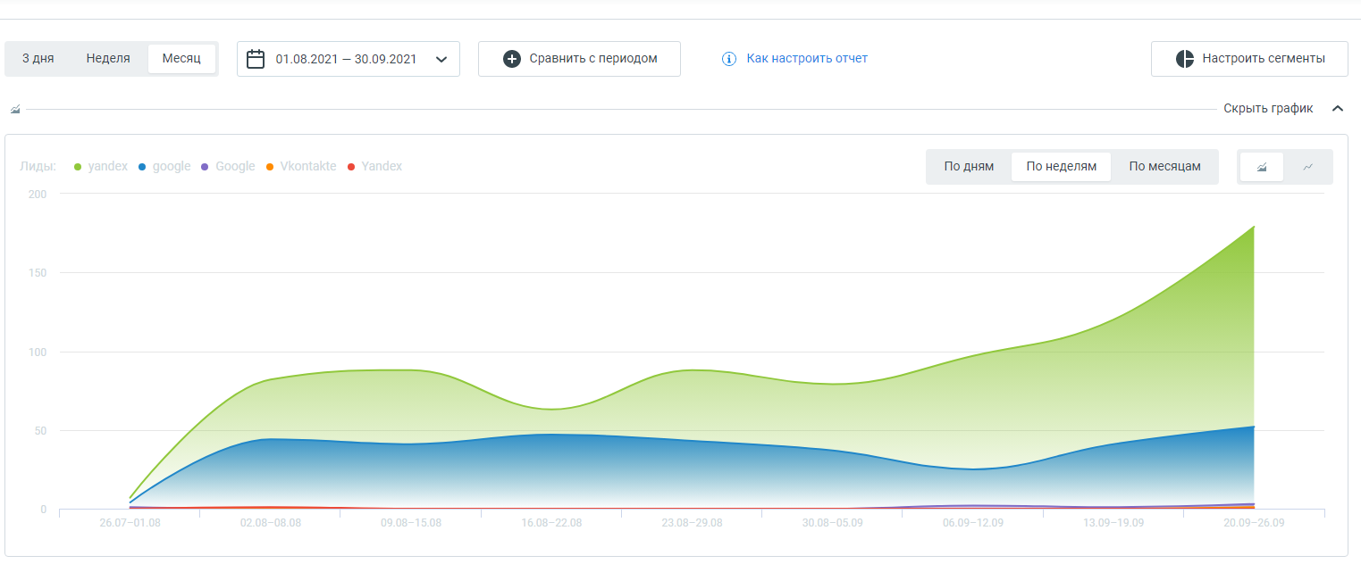Click Скрыть график to hide chart
Image resolution: width=1361 pixels, height=564 pixels.
[1268, 109]
